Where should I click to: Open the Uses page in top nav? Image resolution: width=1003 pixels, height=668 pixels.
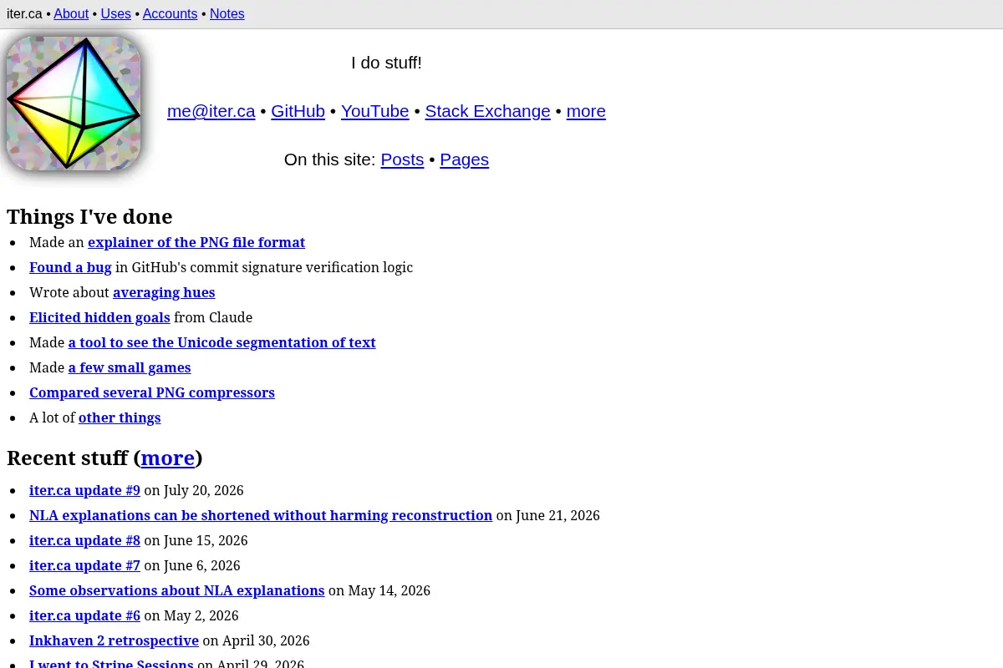click(x=116, y=13)
